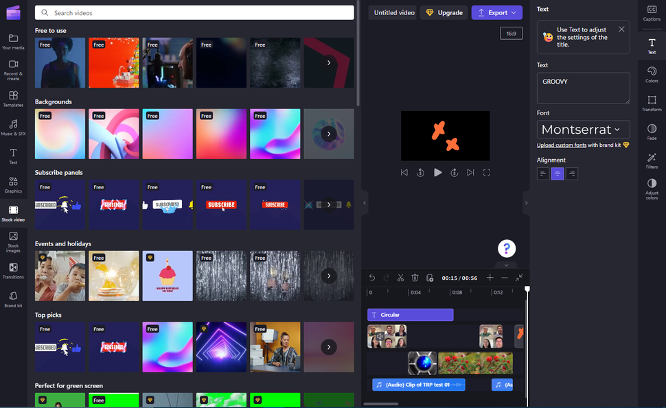Click the Search videos input field
The width and height of the screenshot is (666, 408).
tap(195, 12)
